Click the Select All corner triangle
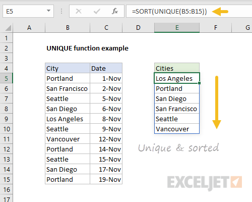 pyautogui.click(x=8, y=28)
